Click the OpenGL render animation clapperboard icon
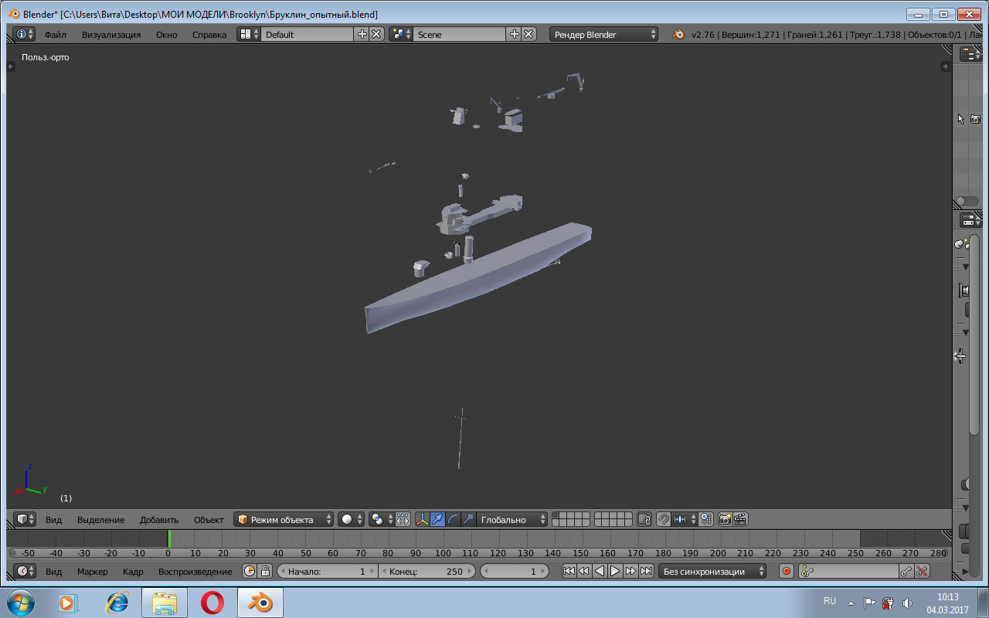This screenshot has height=618, width=989. point(740,519)
